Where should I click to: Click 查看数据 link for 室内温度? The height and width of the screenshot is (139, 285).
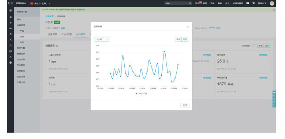pos(263,55)
